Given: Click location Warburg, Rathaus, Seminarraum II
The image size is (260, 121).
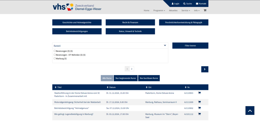Looking at the screenshot, I should coord(161,102).
